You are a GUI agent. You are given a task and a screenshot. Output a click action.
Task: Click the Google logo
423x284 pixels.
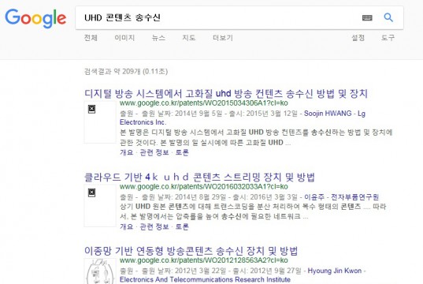35,18
